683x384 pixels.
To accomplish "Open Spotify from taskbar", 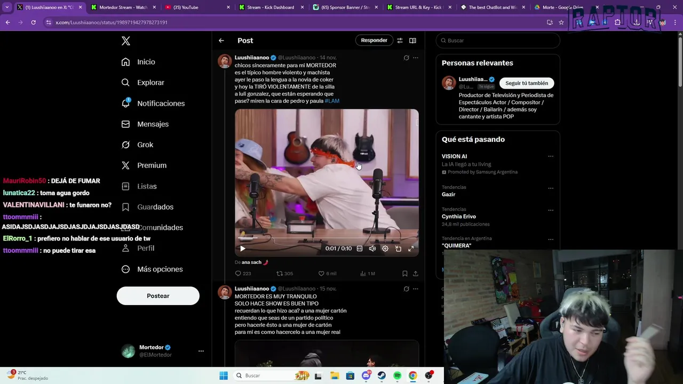I will tap(398, 375).
